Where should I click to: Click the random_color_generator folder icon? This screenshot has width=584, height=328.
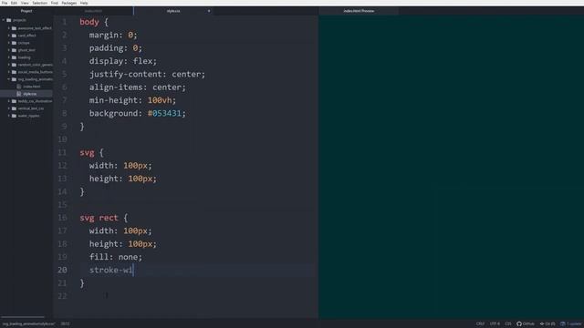tap(15, 65)
